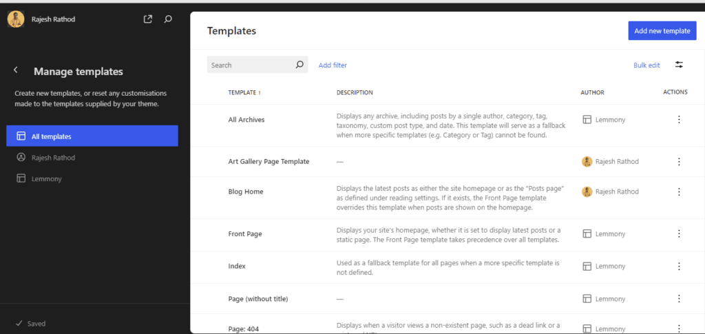Open actions menu for All Archives
This screenshot has height=334, width=705.
679,119
